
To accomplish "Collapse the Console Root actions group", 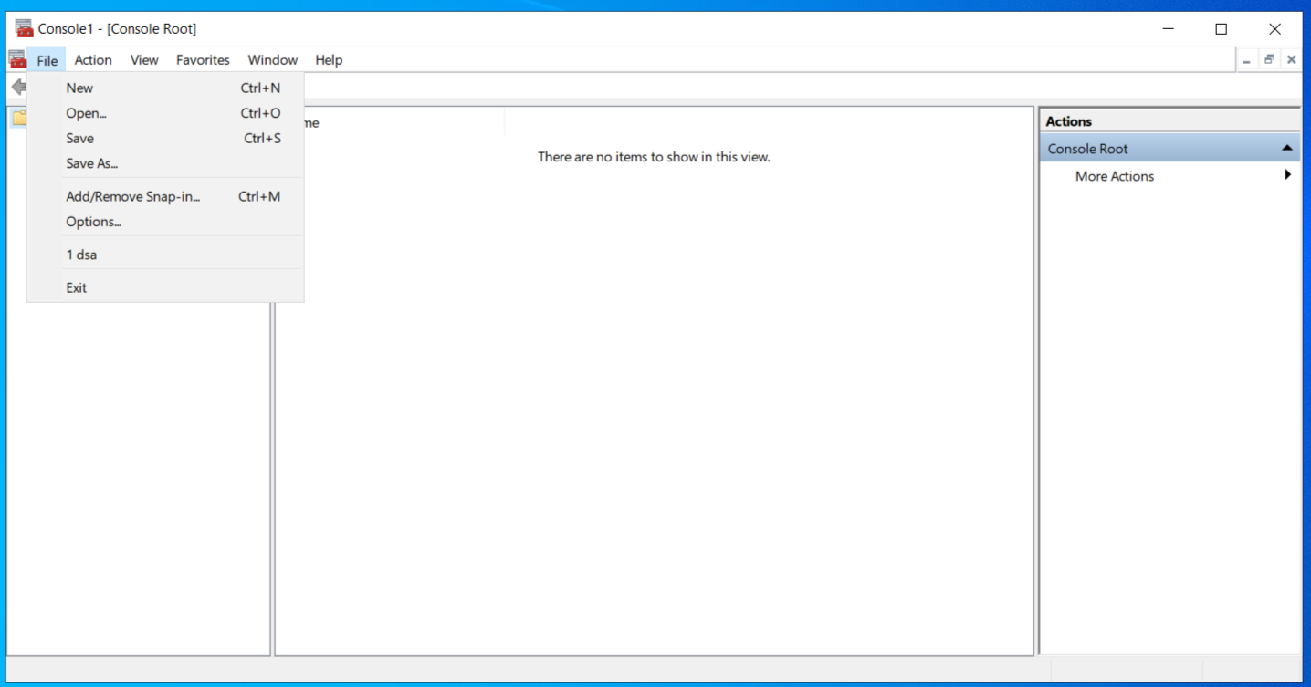I will point(1287,147).
